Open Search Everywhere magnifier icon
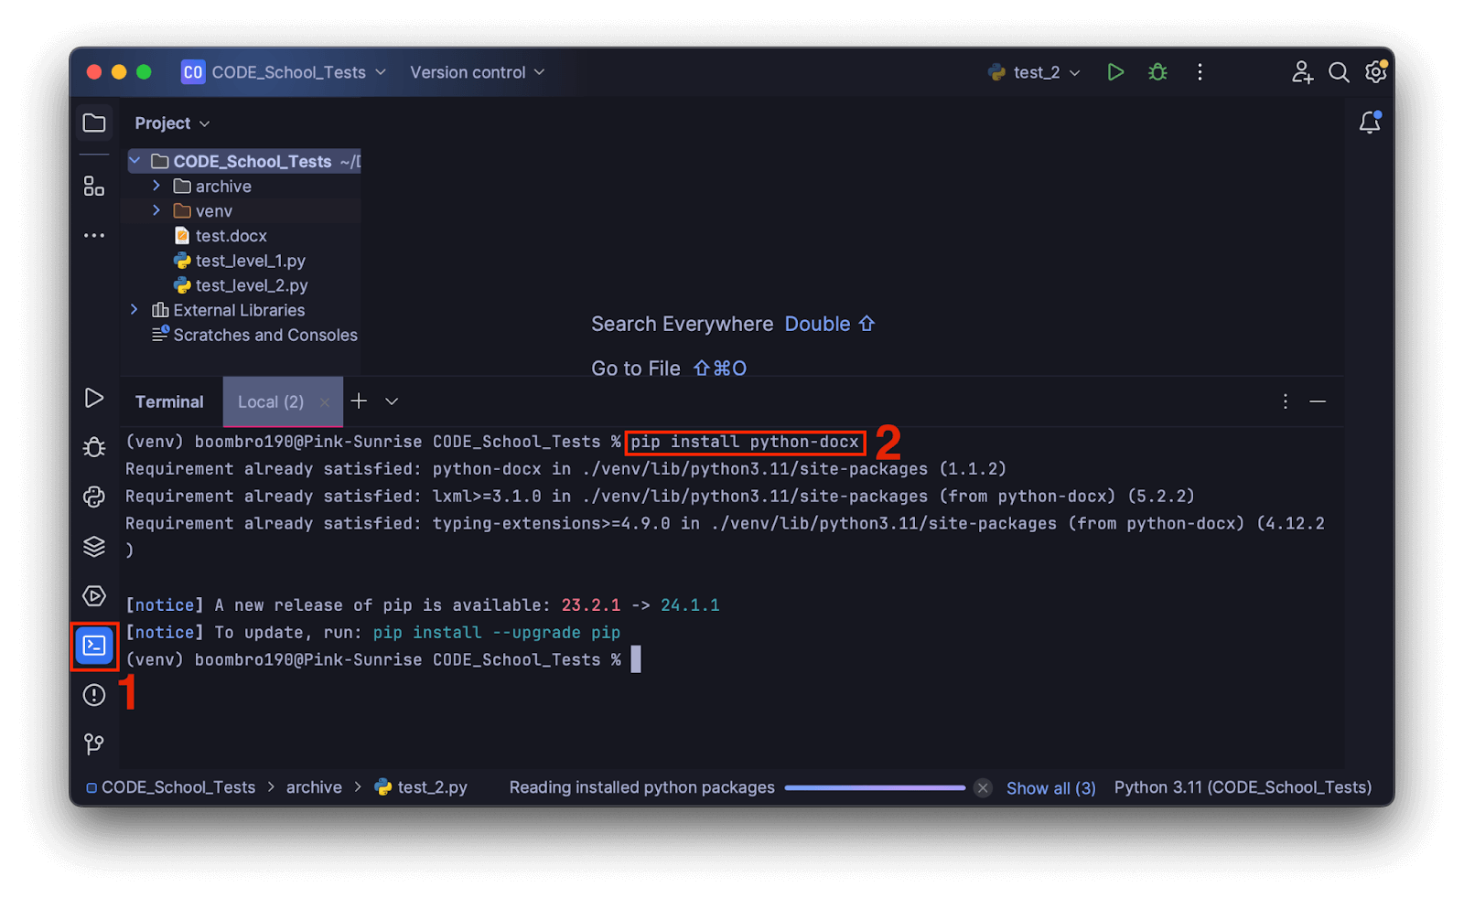The height and width of the screenshot is (898, 1464). (1339, 72)
